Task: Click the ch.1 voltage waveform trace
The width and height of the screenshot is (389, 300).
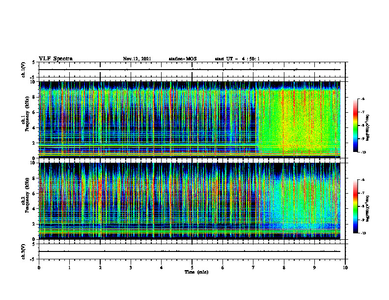Action: pyautogui.click(x=190, y=70)
